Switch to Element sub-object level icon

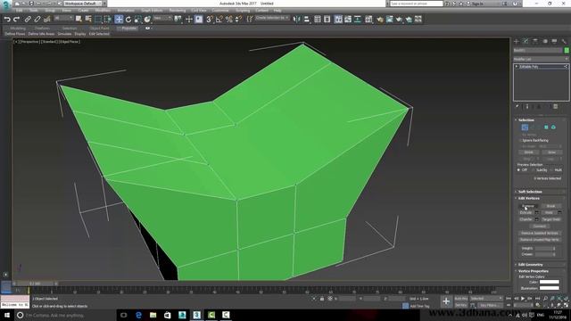pyautogui.click(x=553, y=127)
